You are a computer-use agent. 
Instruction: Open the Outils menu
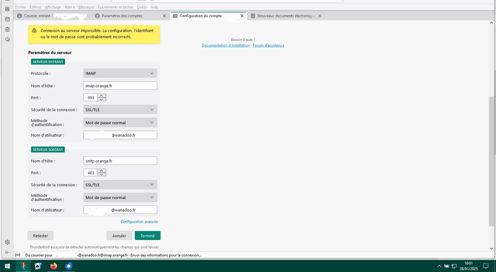pyautogui.click(x=142, y=7)
